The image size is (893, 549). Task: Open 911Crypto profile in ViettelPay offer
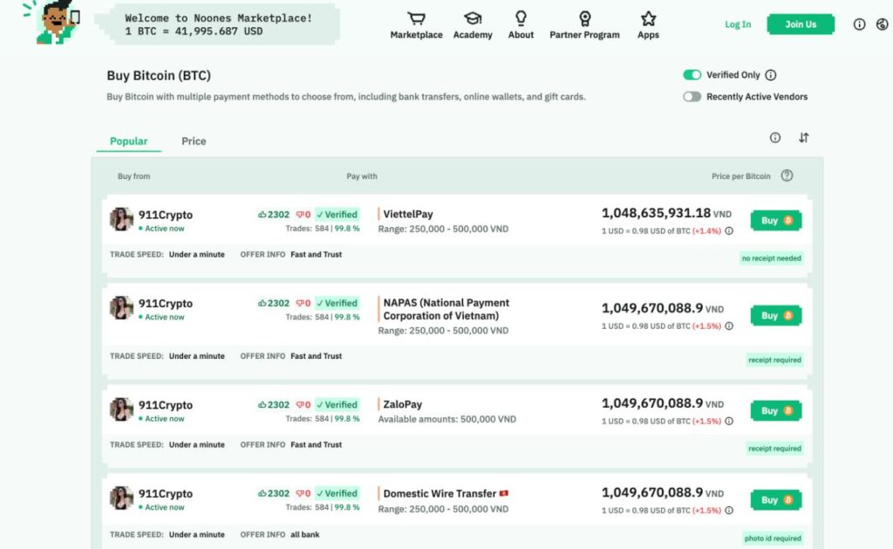click(x=166, y=215)
